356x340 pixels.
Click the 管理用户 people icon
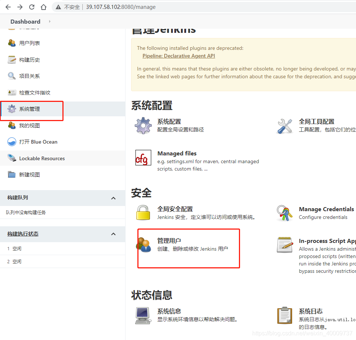[x=144, y=245]
